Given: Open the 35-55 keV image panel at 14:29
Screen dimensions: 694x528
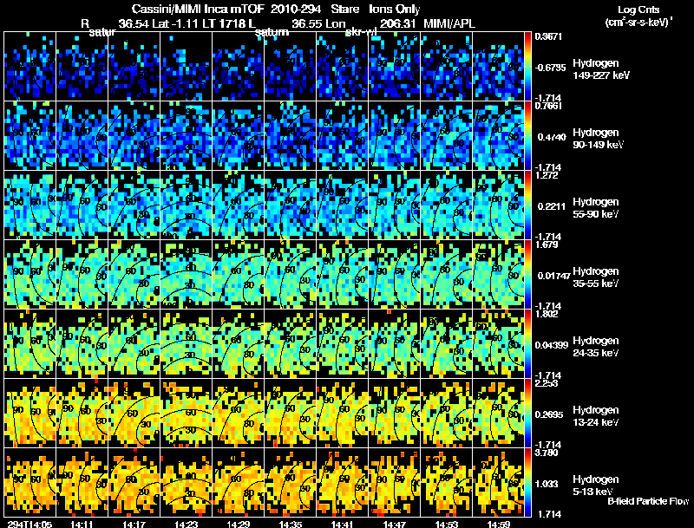Looking at the screenshot, I should [238, 275].
